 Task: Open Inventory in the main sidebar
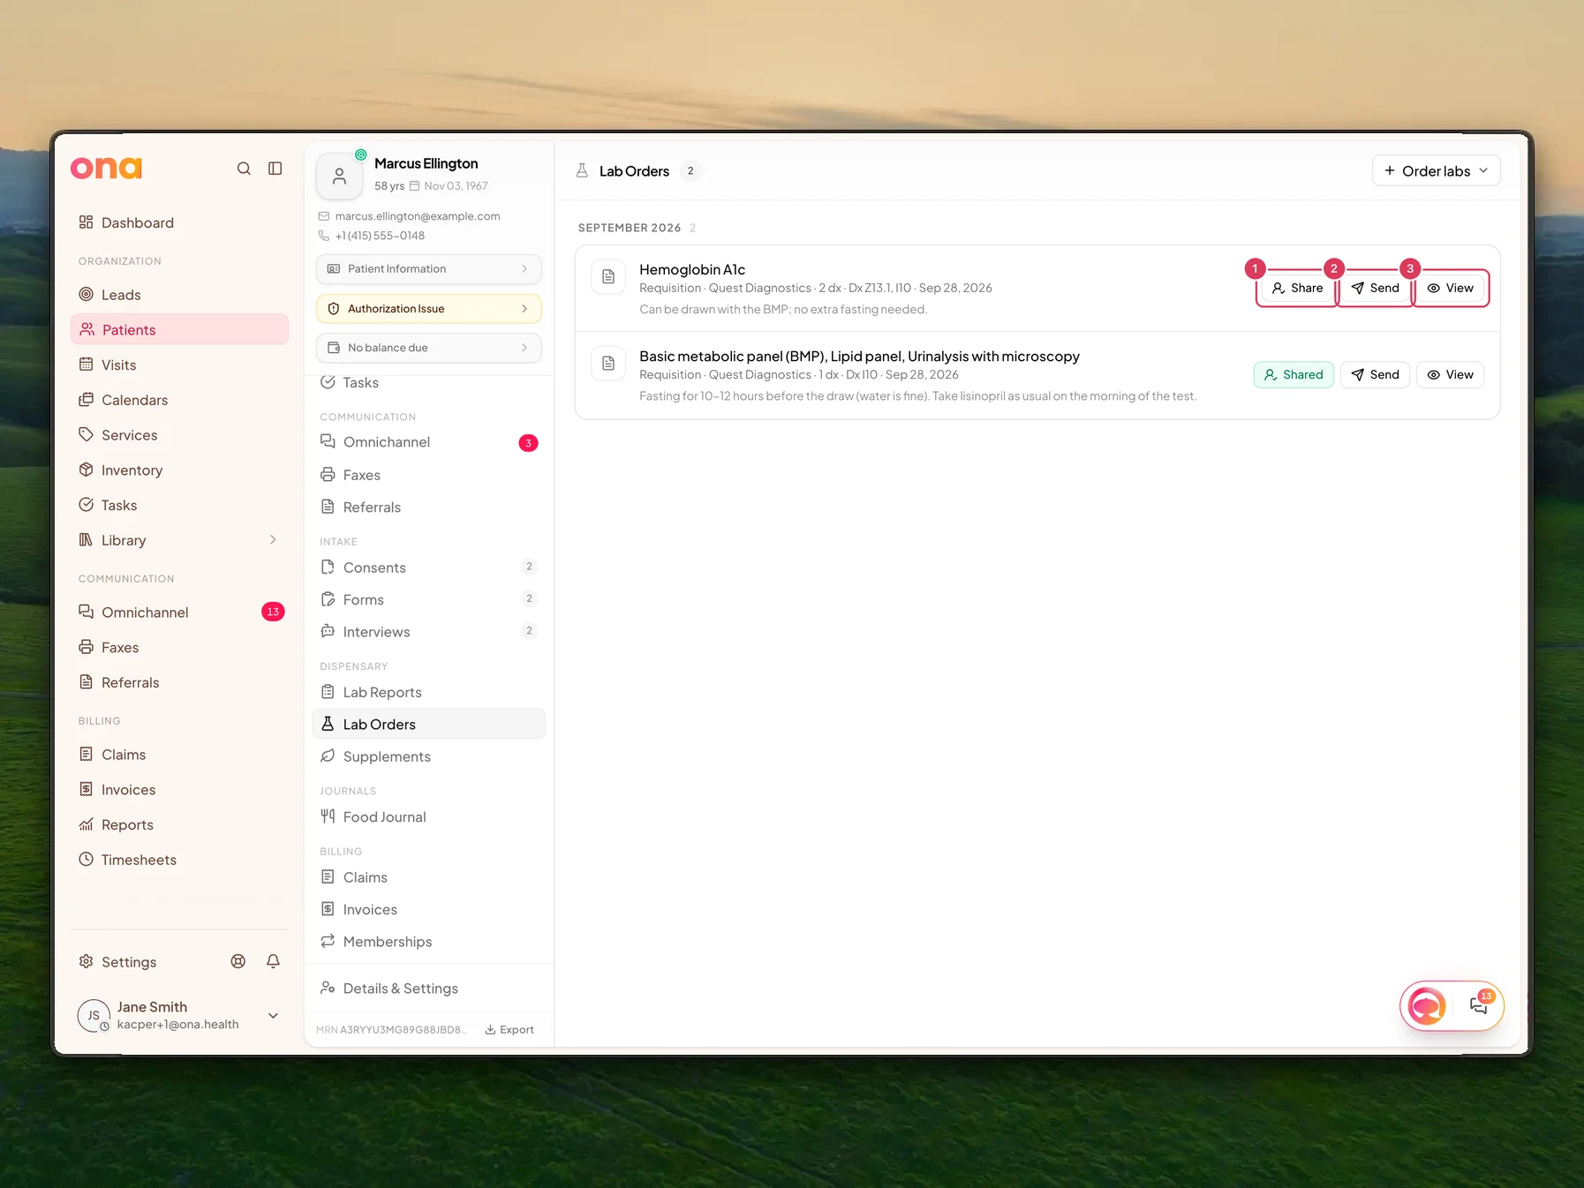(179, 470)
